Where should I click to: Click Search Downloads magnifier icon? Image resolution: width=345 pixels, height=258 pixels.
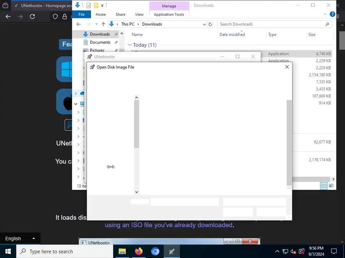tap(327, 24)
